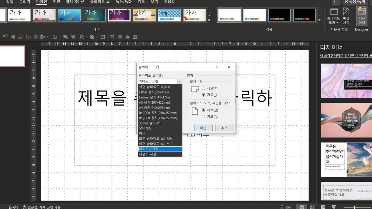This screenshot has width=372, height=209.
Task: Expand the Align objects dropdown arrow
Action: (x=47, y=37)
